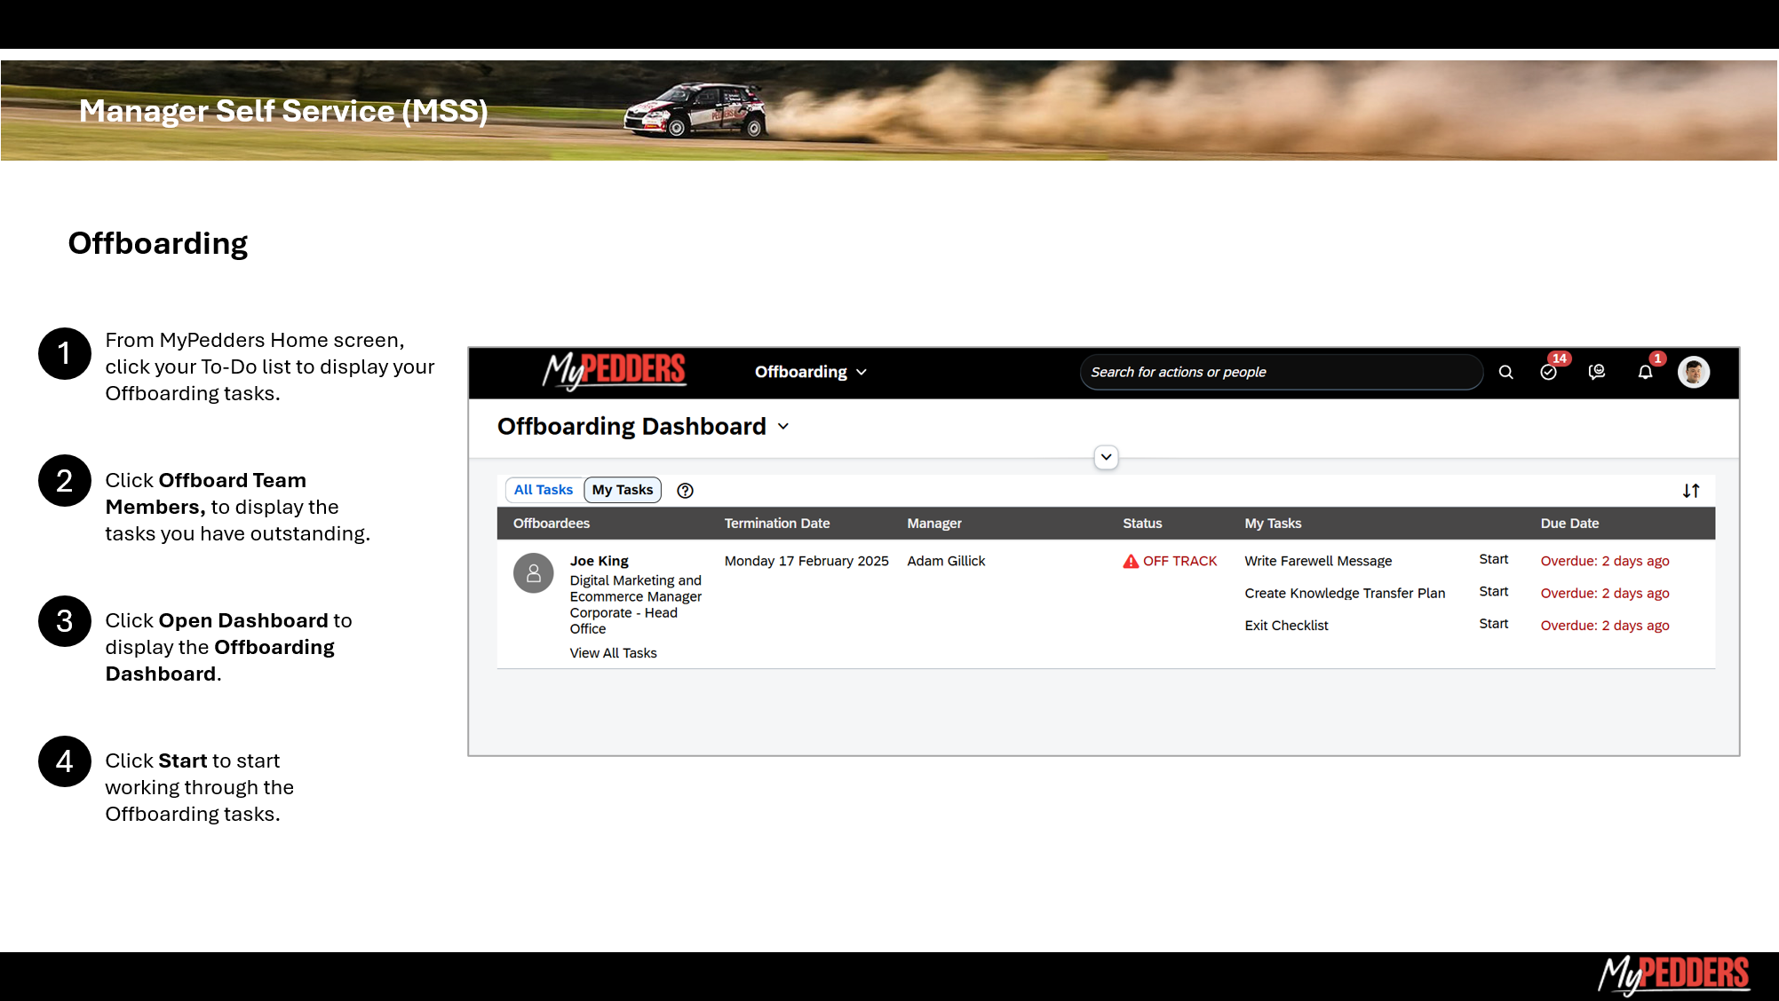1779x1001 pixels.
Task: Click the user profile avatar
Action: (1693, 372)
